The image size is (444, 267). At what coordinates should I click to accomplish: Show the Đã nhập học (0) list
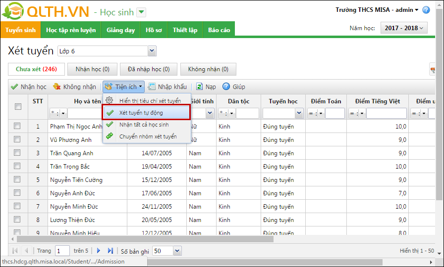pyautogui.click(x=149, y=69)
